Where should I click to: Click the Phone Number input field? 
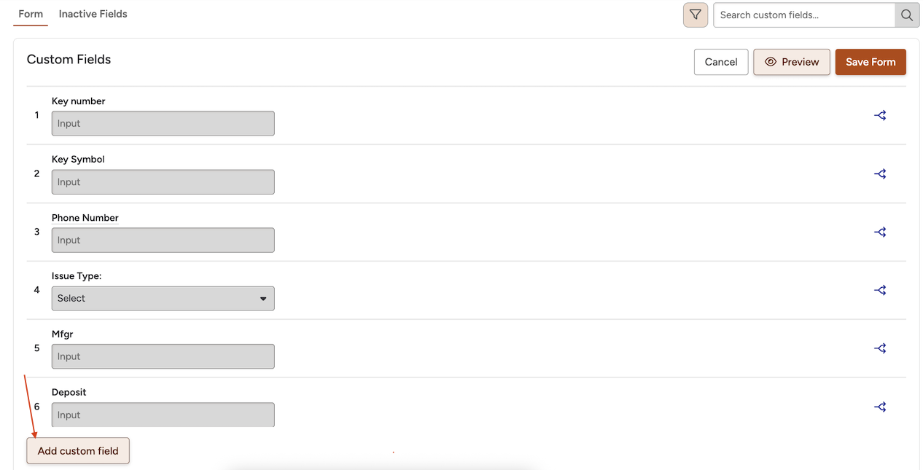163,240
